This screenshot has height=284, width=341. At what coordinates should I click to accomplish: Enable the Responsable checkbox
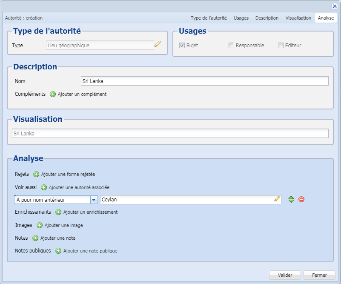point(231,45)
